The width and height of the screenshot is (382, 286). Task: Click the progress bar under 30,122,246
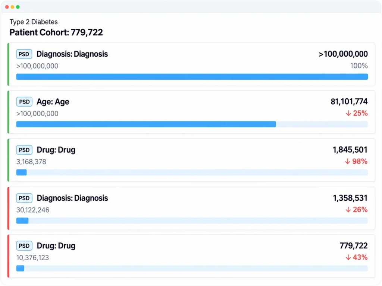pyautogui.click(x=192, y=220)
